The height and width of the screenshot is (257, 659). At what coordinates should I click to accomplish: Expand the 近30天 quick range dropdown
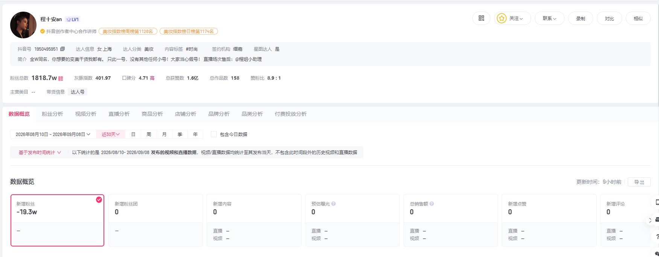[x=111, y=134]
